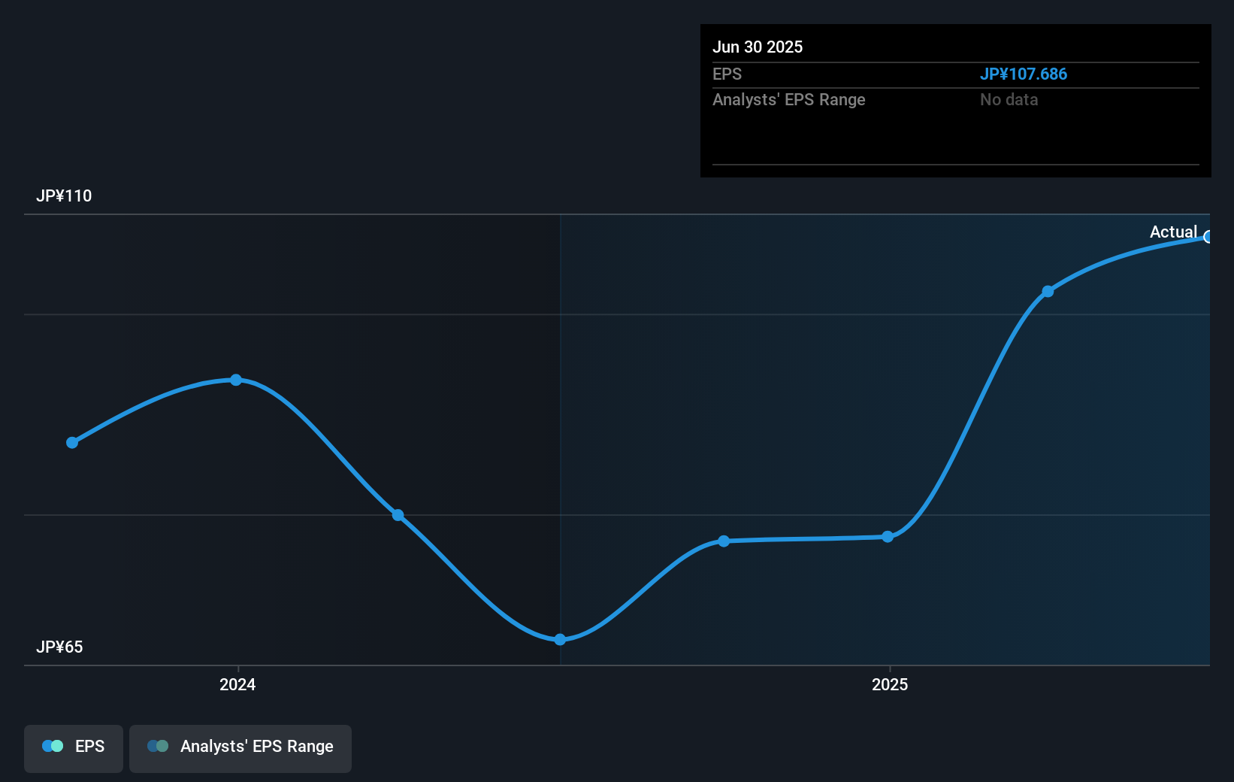Image resolution: width=1234 pixels, height=782 pixels.
Task: Select the 2024 axis label
Action: (x=237, y=685)
